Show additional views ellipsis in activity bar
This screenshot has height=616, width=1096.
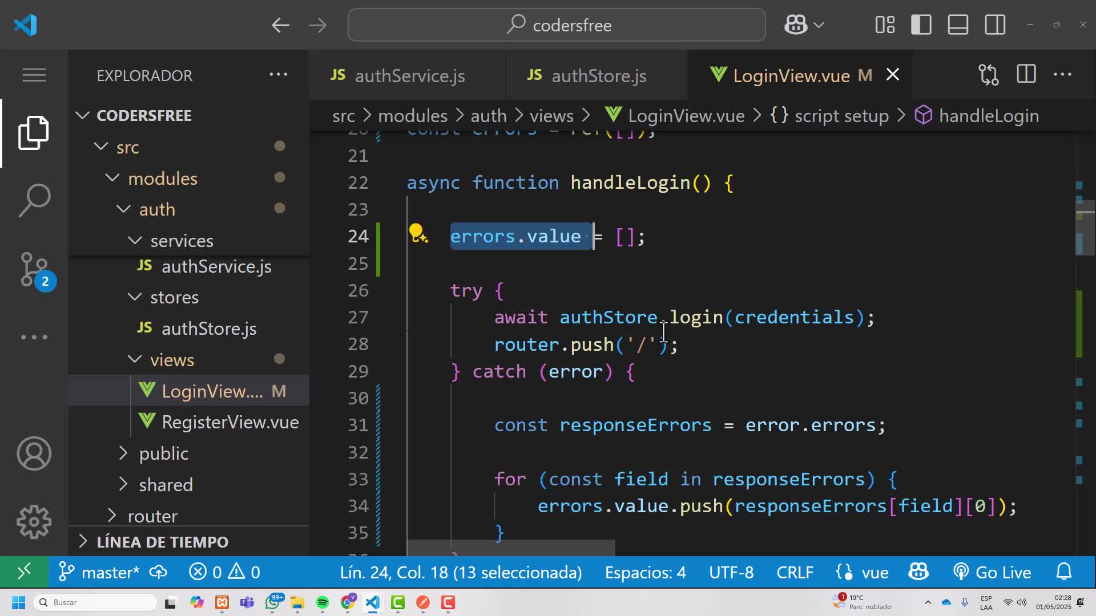(x=34, y=337)
